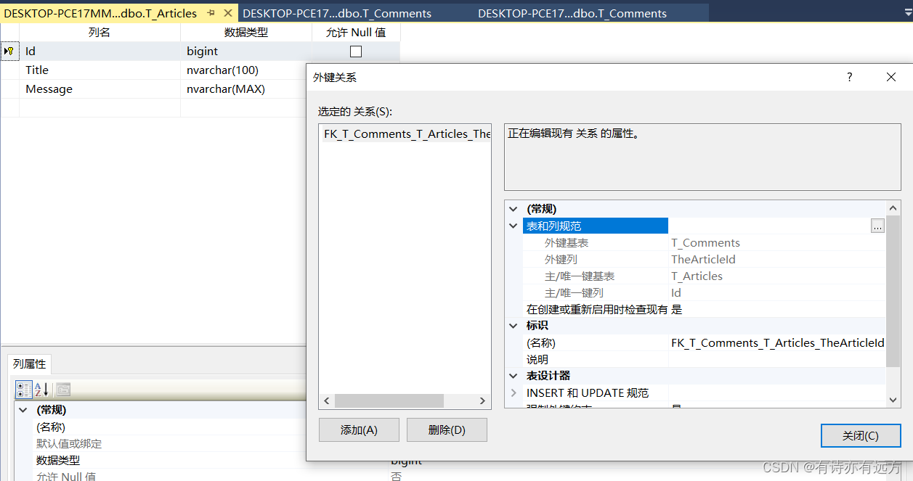Click the categorized view icon in column properties
The image size is (913, 481).
coord(24,390)
